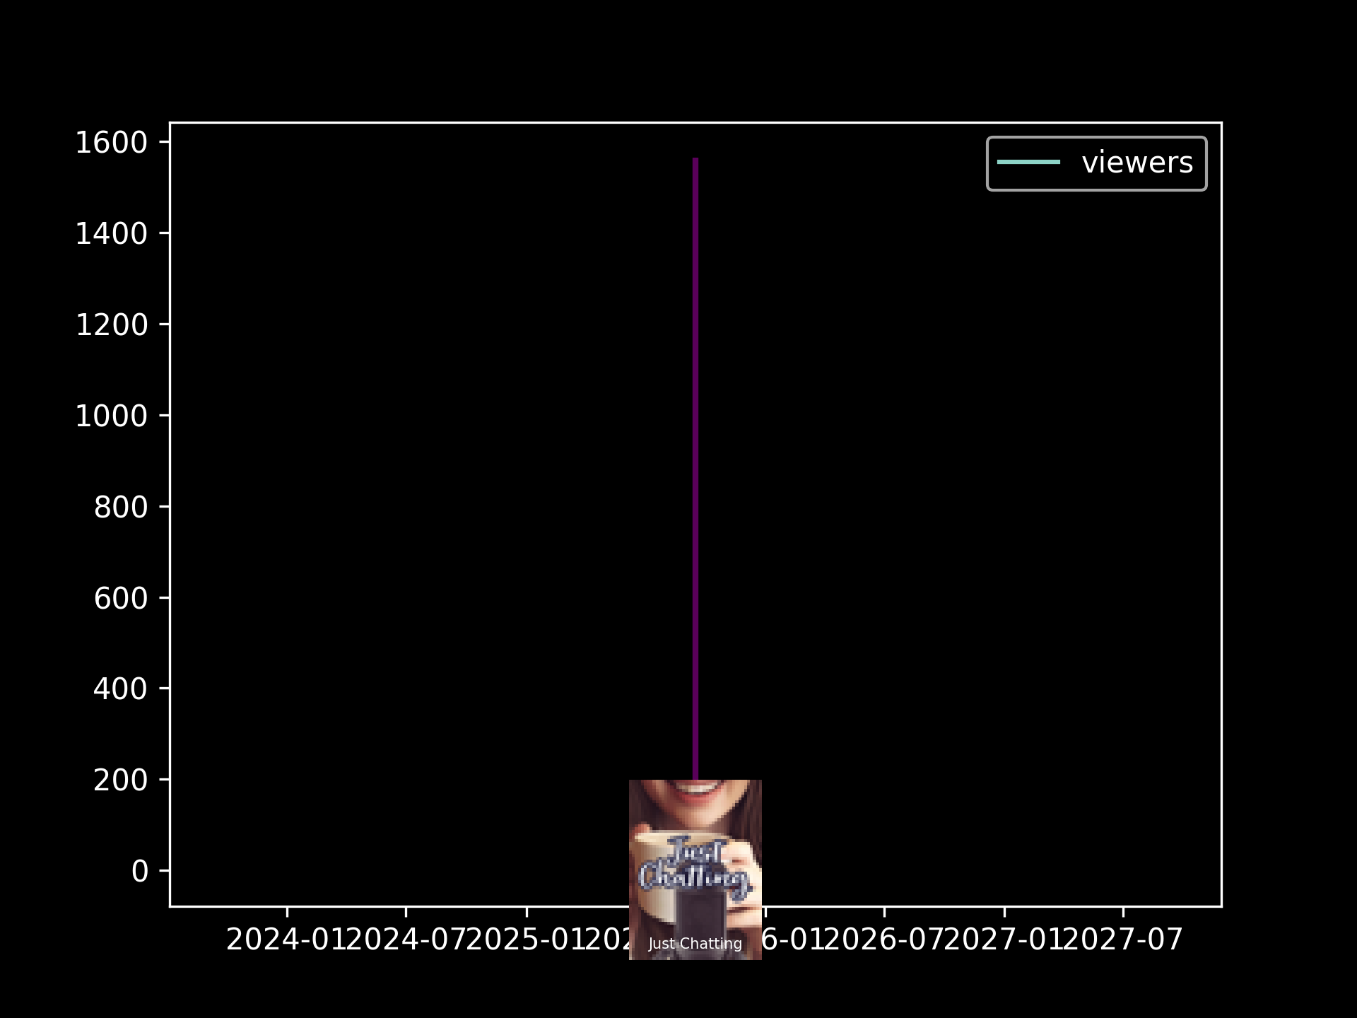The height and width of the screenshot is (1018, 1357).
Task: Click the teal legend line swatch
Action: pos(1028,163)
